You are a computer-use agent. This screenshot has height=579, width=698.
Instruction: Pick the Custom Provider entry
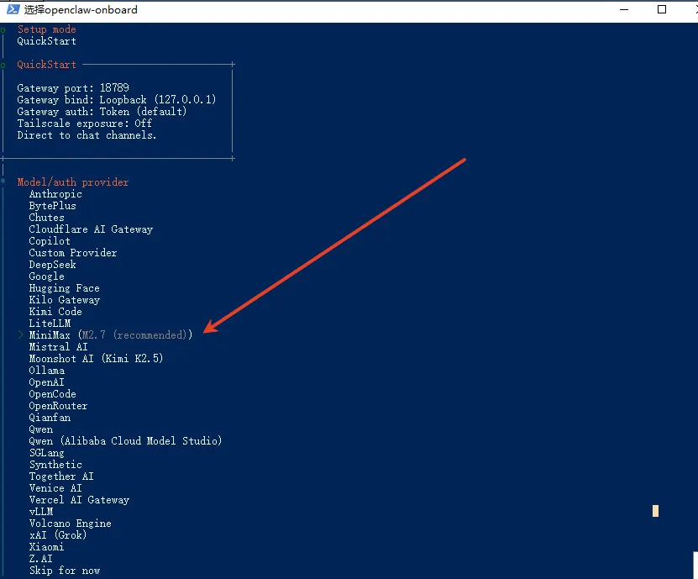point(73,253)
